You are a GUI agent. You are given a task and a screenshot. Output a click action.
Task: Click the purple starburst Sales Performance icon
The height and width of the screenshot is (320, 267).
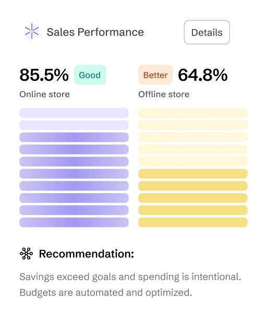(32, 31)
